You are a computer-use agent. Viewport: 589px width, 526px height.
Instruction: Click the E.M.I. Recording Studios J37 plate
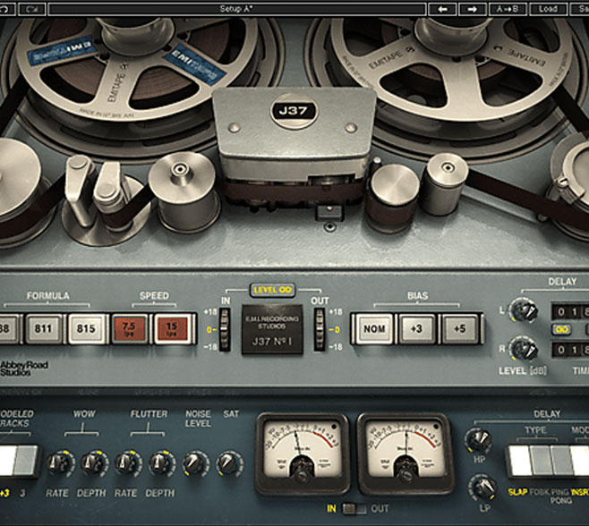pos(272,329)
